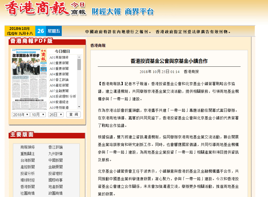Image resolution: width=268 pixels, height=197 pixels.
Task: Click the 香港商報 breadcrumb above the article
Action: (98, 46)
